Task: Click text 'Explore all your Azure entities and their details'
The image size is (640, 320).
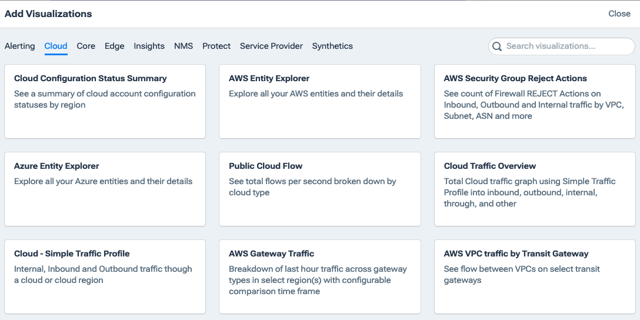Action: 104,181
